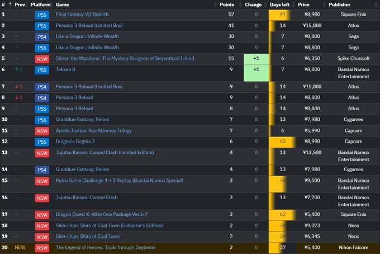Select the 63 days left cell for Dragon's Dogma 2
The image size is (380, 254).
pyautogui.click(x=282, y=142)
